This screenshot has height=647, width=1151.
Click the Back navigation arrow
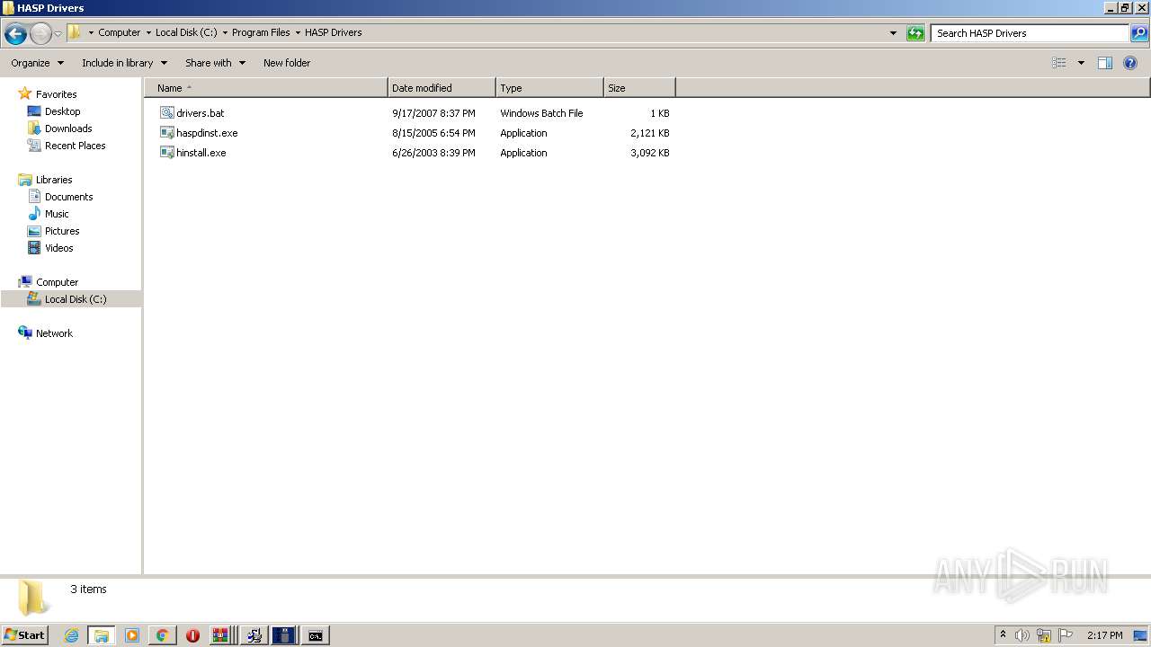pyautogui.click(x=15, y=33)
